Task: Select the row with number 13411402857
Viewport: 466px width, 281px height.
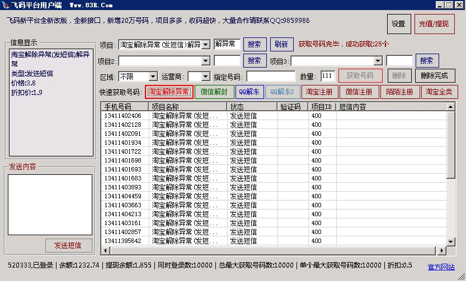Action: pyautogui.click(x=274, y=231)
